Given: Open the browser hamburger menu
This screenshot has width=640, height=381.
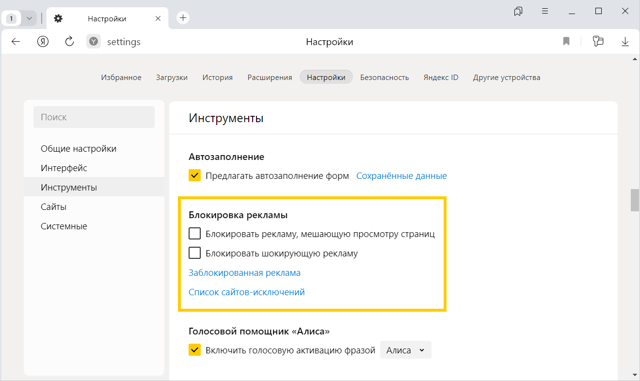Looking at the screenshot, I should tap(545, 11).
